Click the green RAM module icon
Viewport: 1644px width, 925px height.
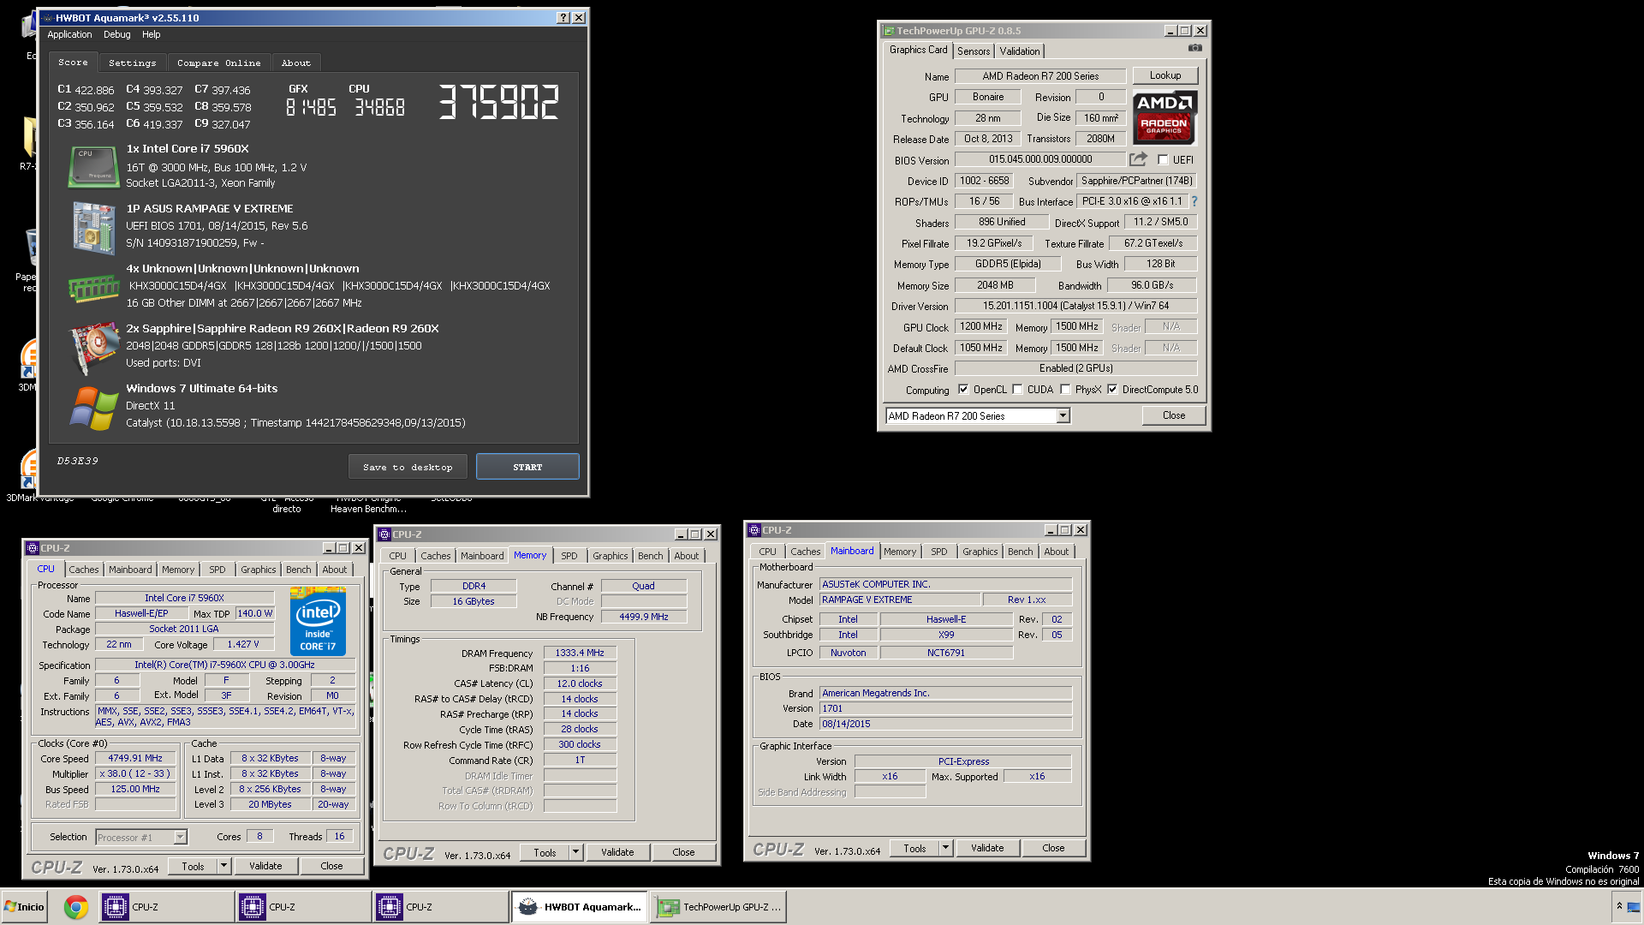[93, 288]
